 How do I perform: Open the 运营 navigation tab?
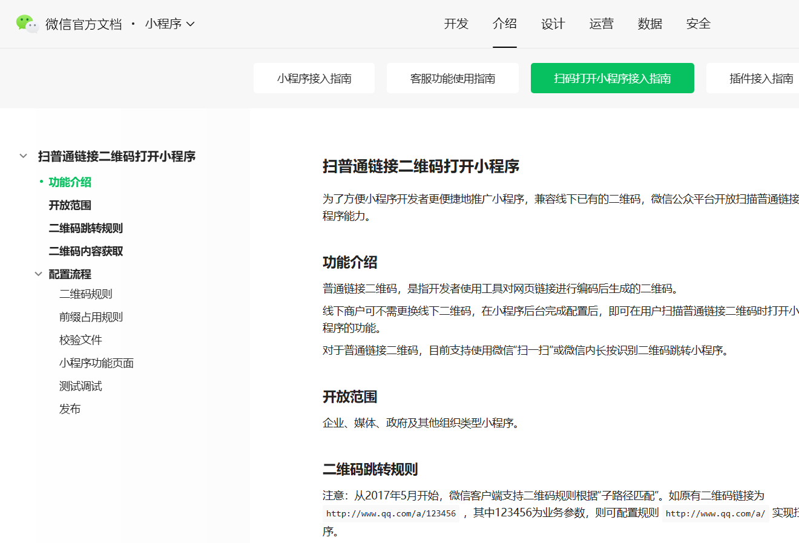coord(601,24)
